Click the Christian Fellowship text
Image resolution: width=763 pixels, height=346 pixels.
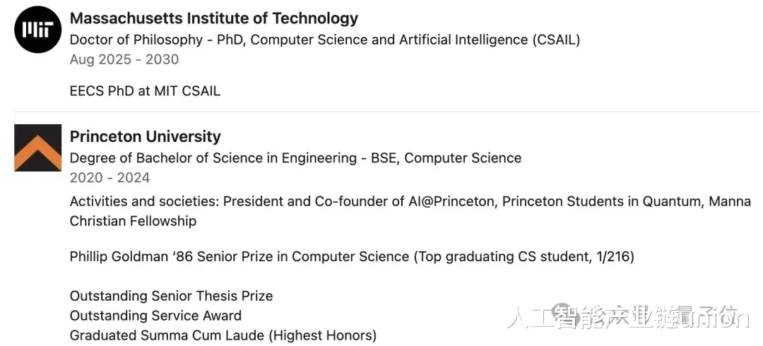[133, 221]
